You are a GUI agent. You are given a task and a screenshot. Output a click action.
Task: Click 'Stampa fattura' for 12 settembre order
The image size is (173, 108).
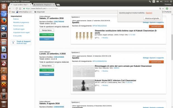coord(47,66)
